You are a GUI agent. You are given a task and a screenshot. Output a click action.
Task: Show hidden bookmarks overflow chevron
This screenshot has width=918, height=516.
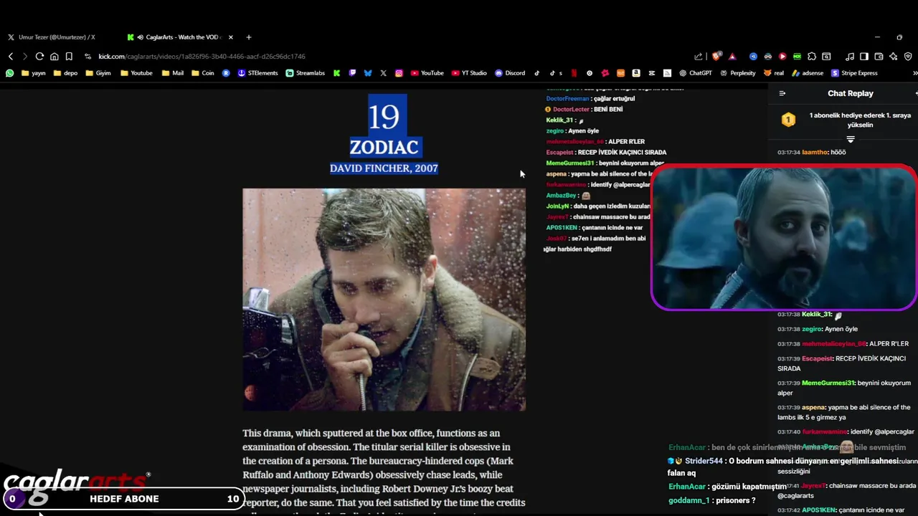click(914, 73)
